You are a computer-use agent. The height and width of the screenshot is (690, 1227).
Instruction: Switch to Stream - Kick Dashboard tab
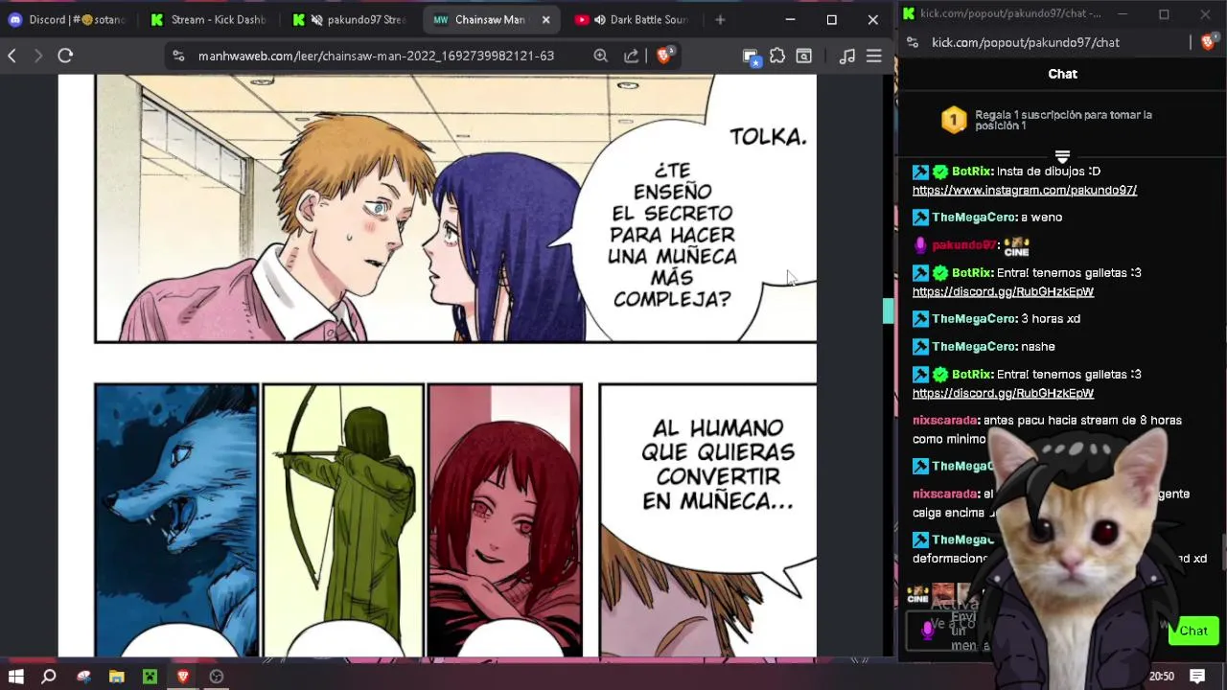(x=209, y=19)
